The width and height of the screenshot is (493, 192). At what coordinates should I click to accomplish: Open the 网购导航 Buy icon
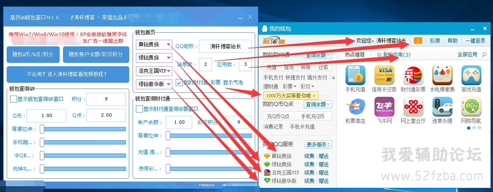[x=471, y=107]
